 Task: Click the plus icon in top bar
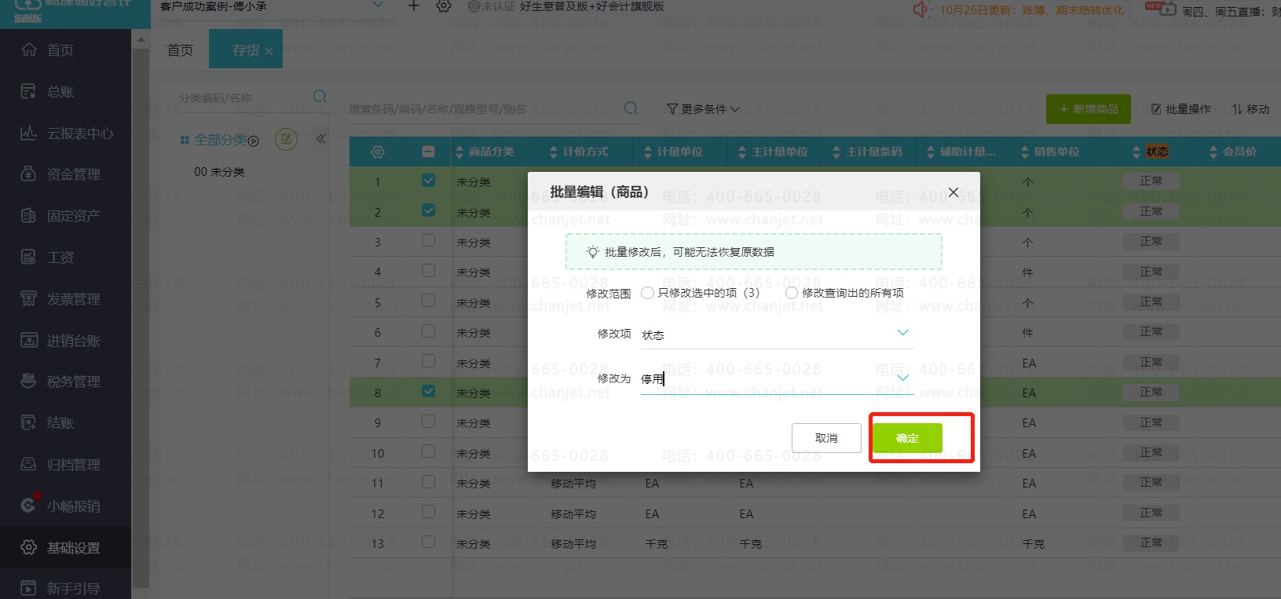(414, 6)
